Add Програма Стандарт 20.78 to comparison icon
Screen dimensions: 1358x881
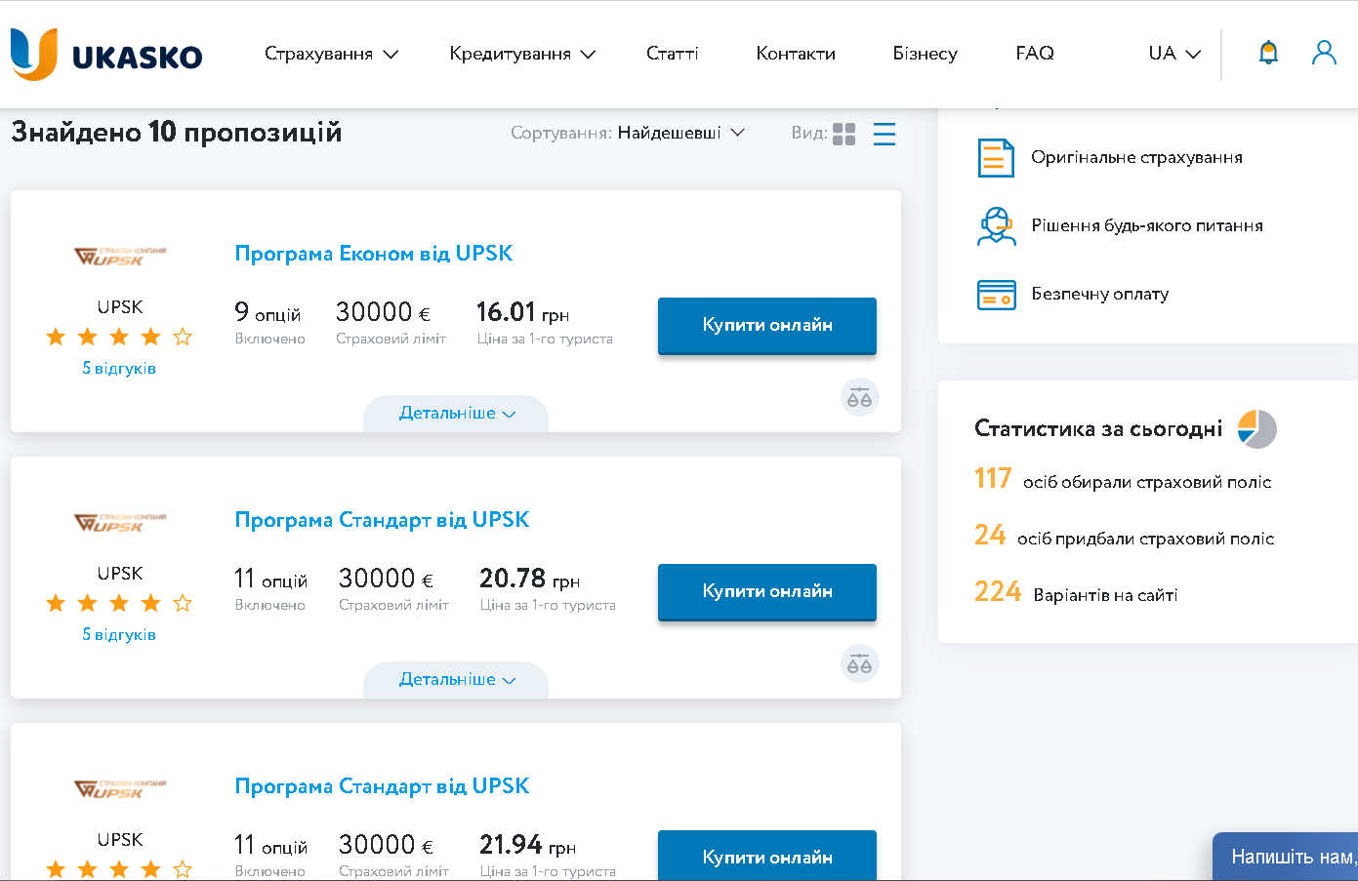click(860, 663)
